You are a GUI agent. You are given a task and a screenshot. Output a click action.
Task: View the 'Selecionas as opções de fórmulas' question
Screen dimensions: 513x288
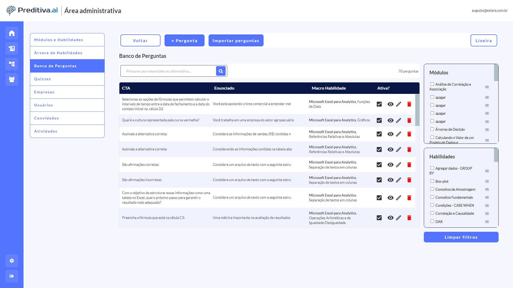pyautogui.click(x=390, y=104)
